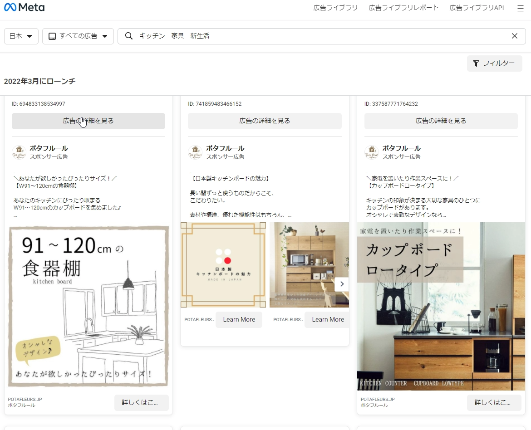The width and height of the screenshot is (531, 430).
Task: Click search field containing キッチン 家具 新生活
Action: coord(318,36)
